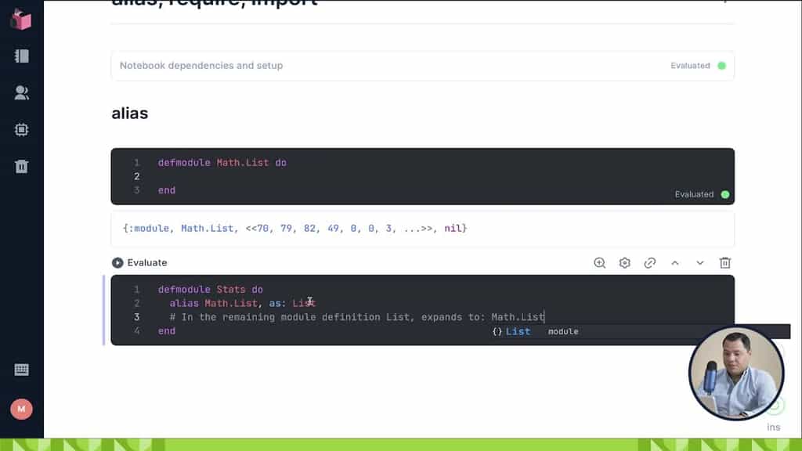Click the presenter webcam thumbnail
The height and width of the screenshot is (451, 802).
click(x=736, y=374)
